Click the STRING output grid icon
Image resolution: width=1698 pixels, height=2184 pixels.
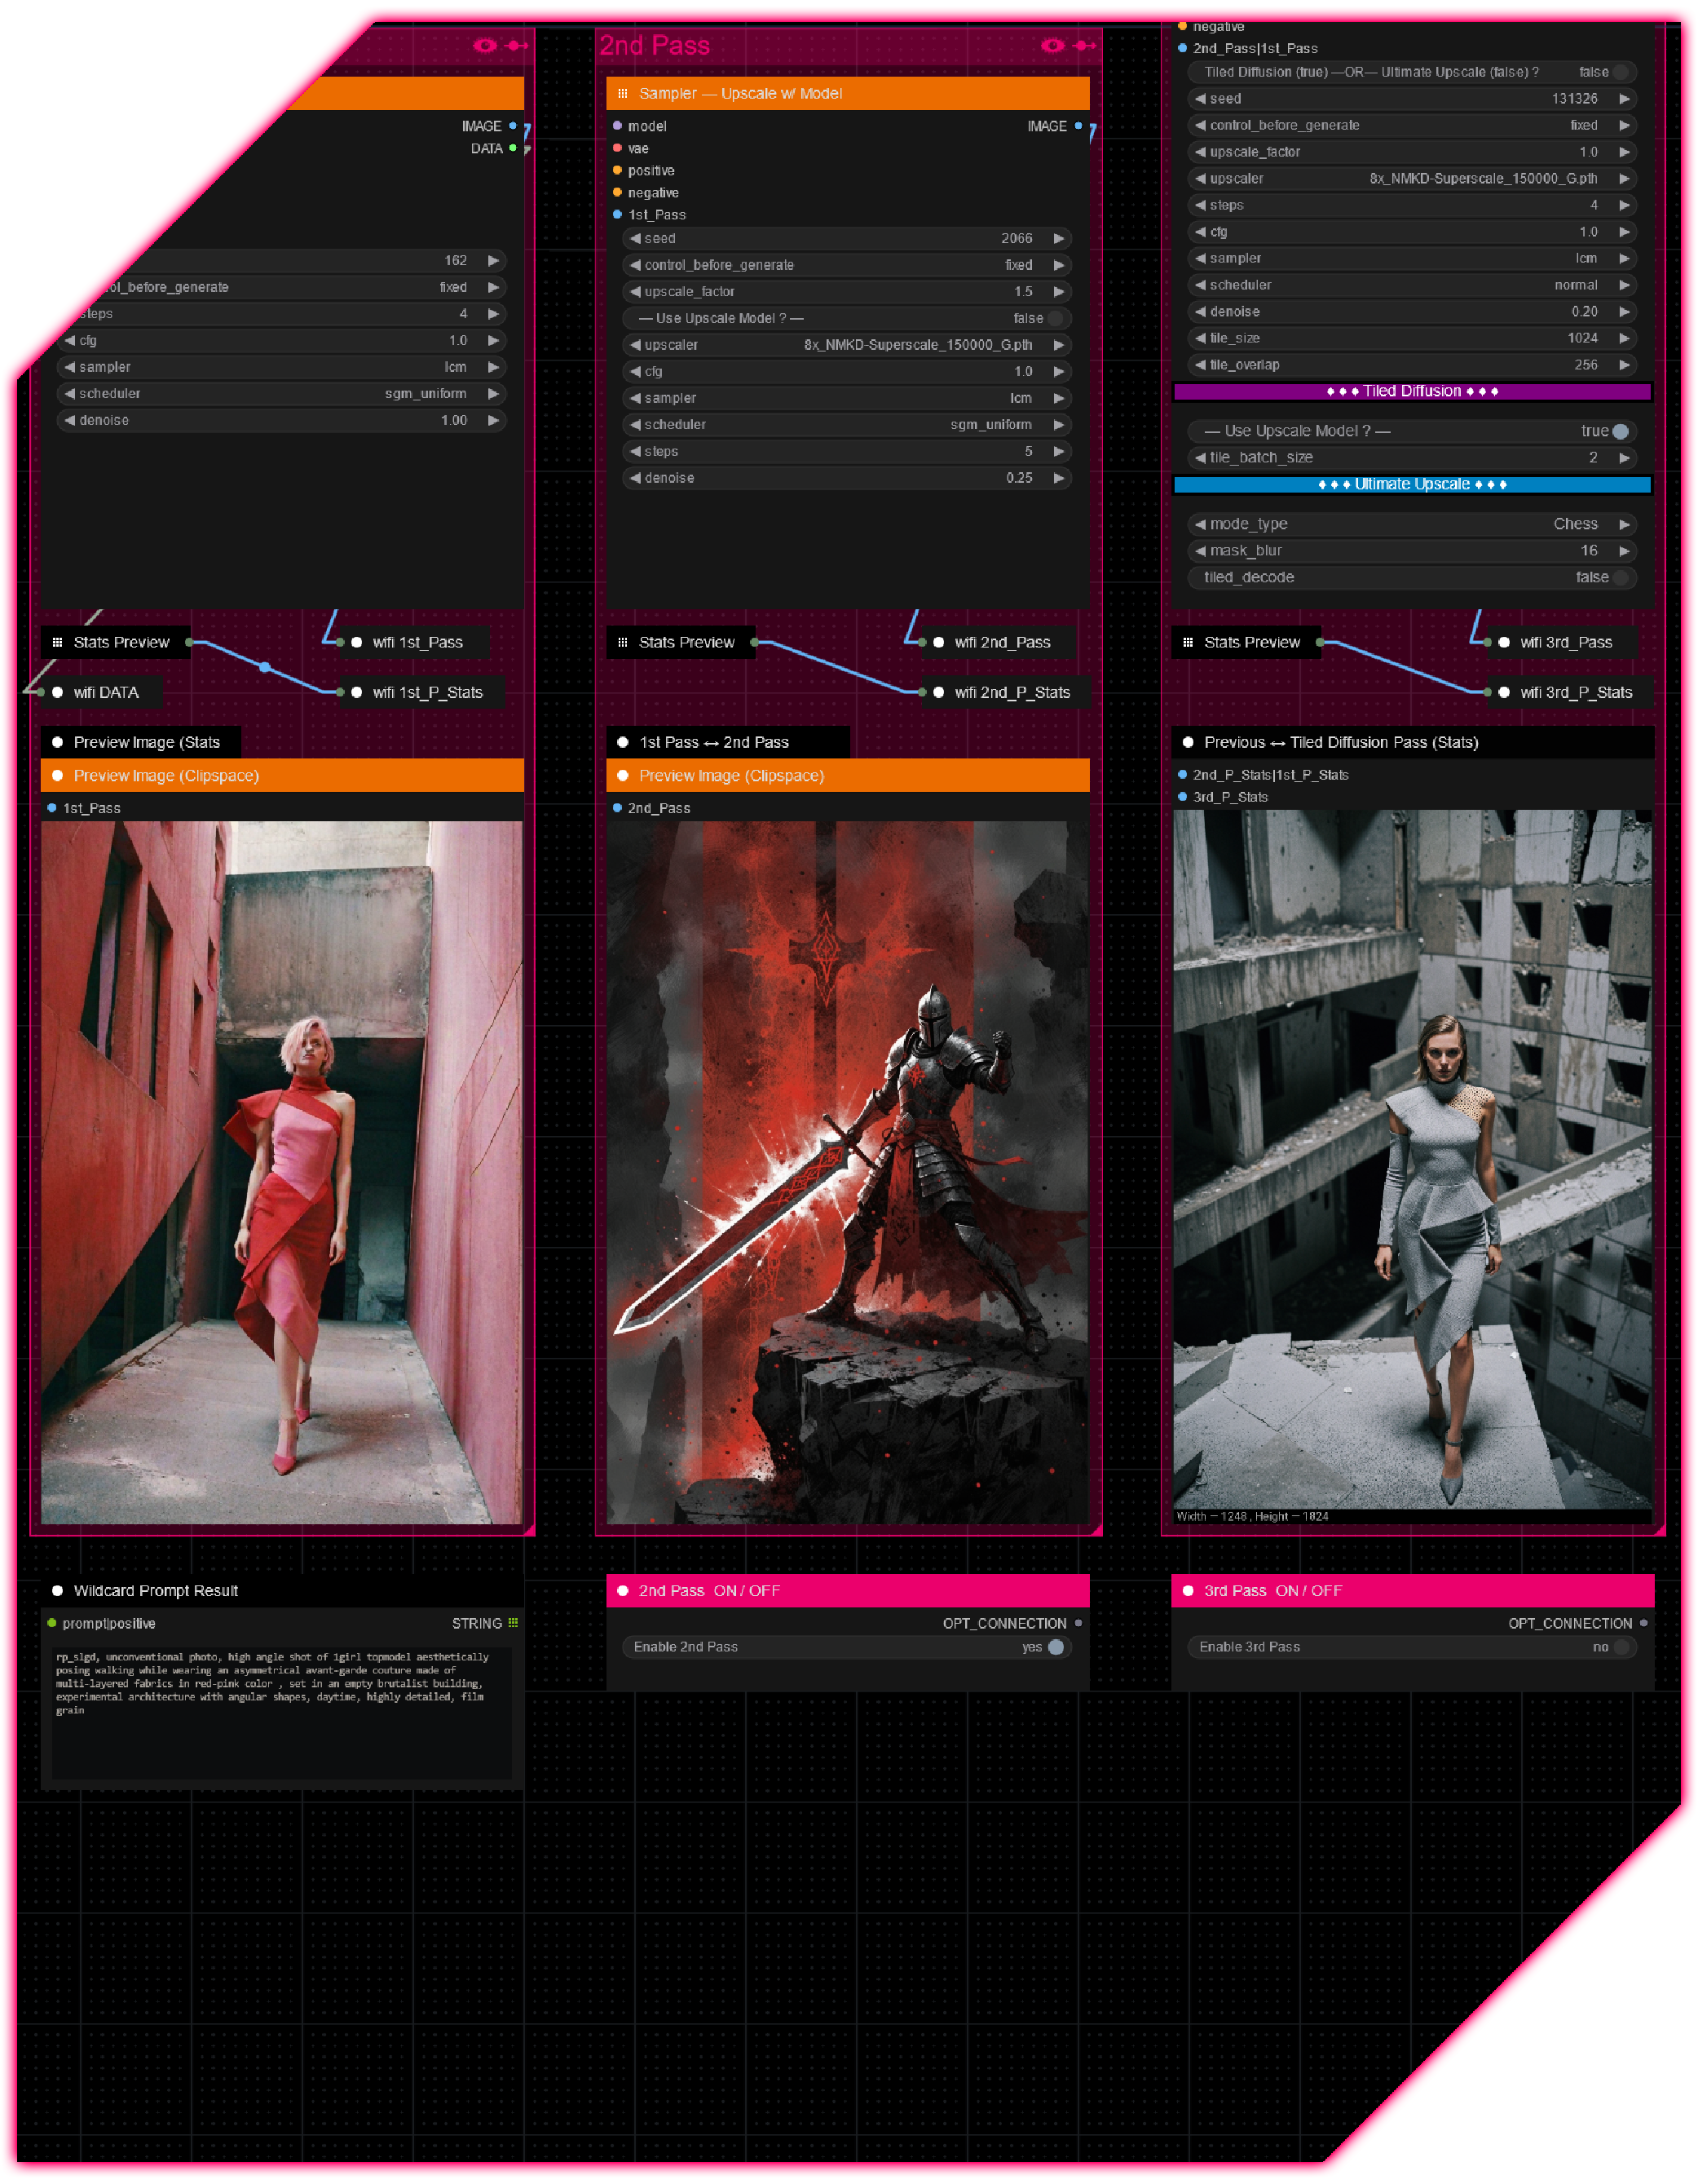pos(513,1623)
